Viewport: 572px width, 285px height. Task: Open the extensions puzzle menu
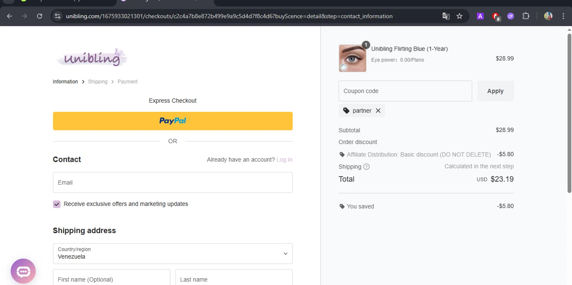[x=526, y=16]
